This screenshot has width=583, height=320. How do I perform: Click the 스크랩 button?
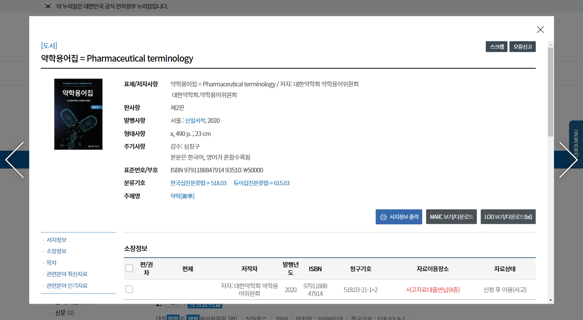tap(496, 46)
